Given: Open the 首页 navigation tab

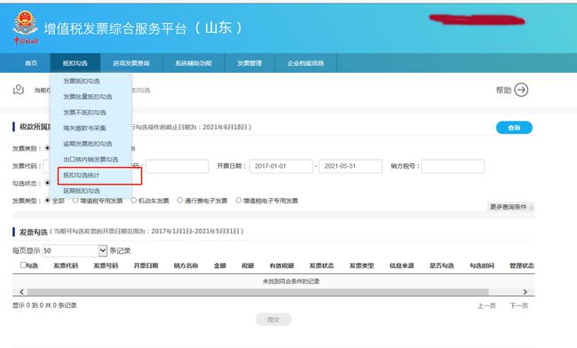Looking at the screenshot, I should coord(31,63).
